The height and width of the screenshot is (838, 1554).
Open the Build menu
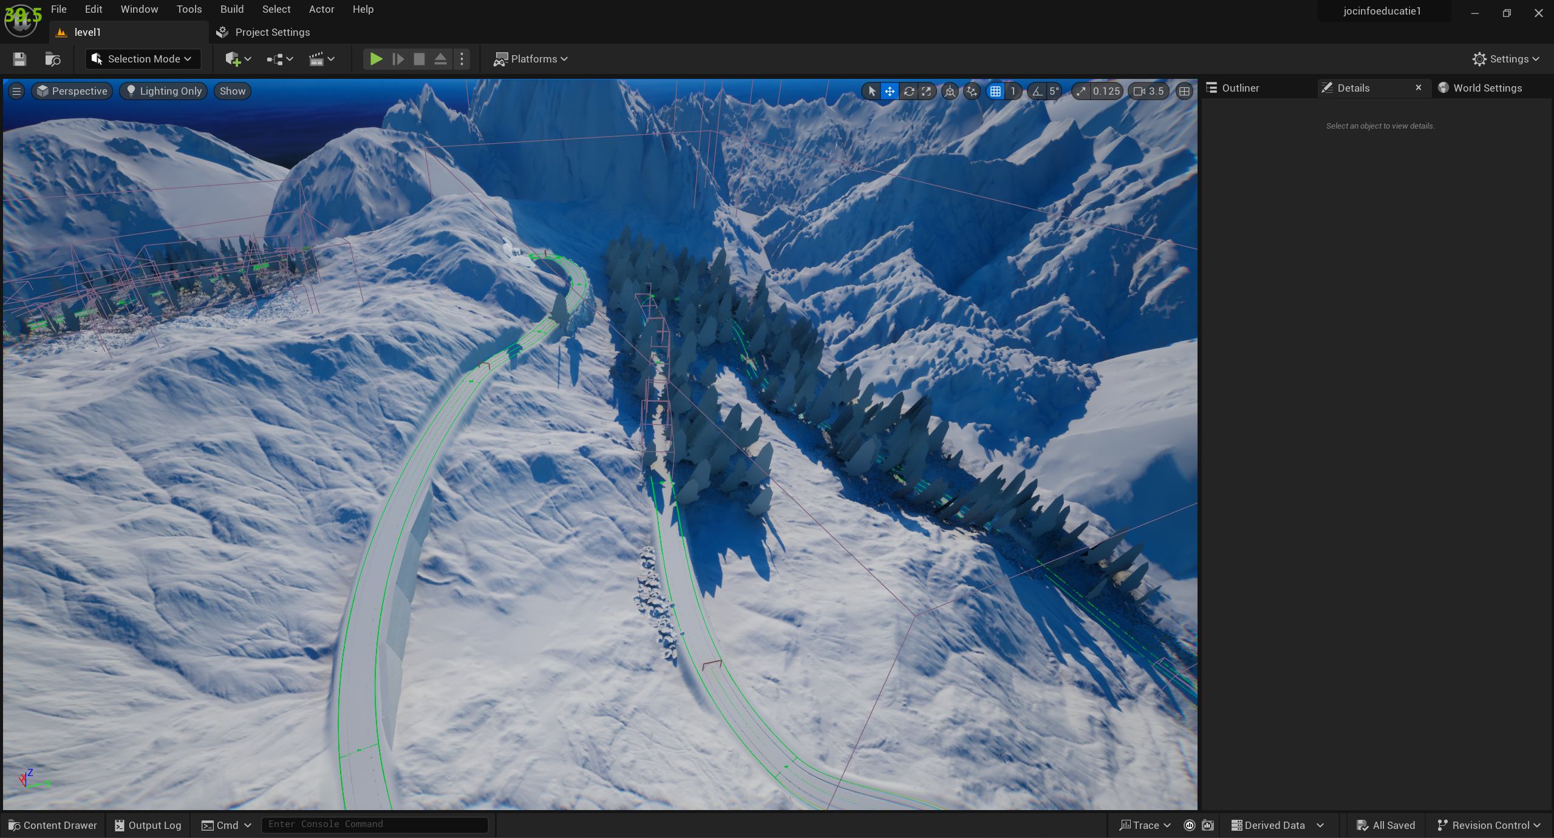click(x=231, y=9)
